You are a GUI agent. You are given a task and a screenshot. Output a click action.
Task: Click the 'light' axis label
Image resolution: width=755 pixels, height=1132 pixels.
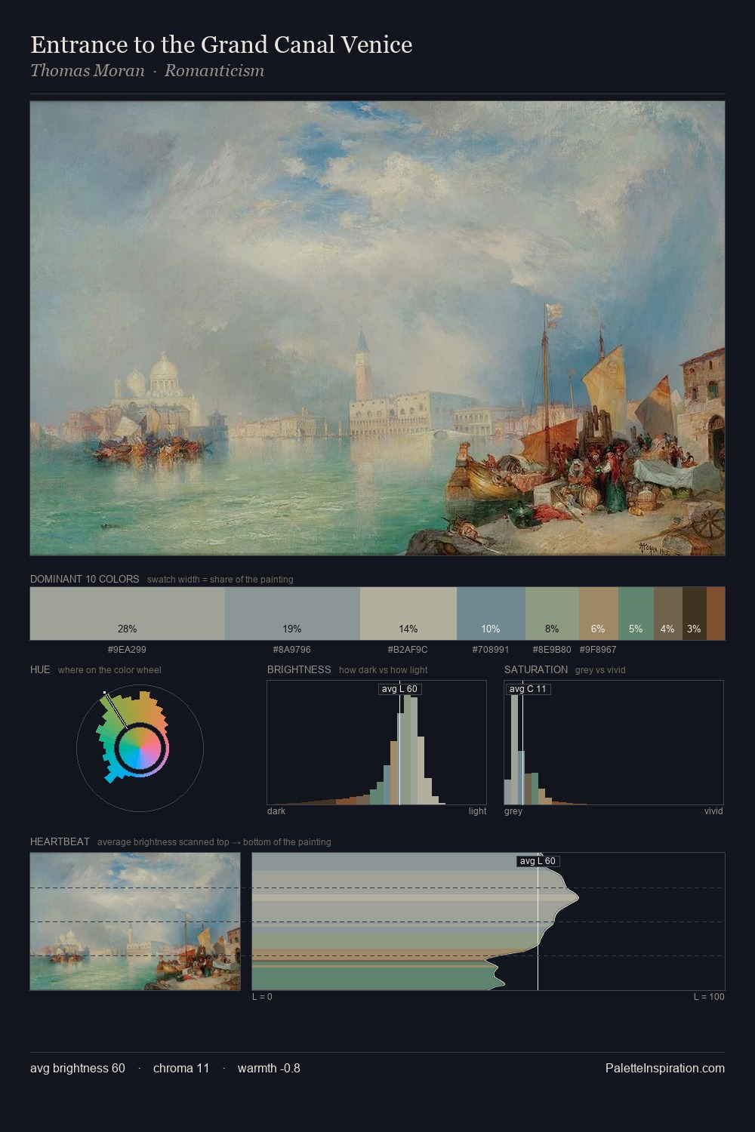(478, 811)
